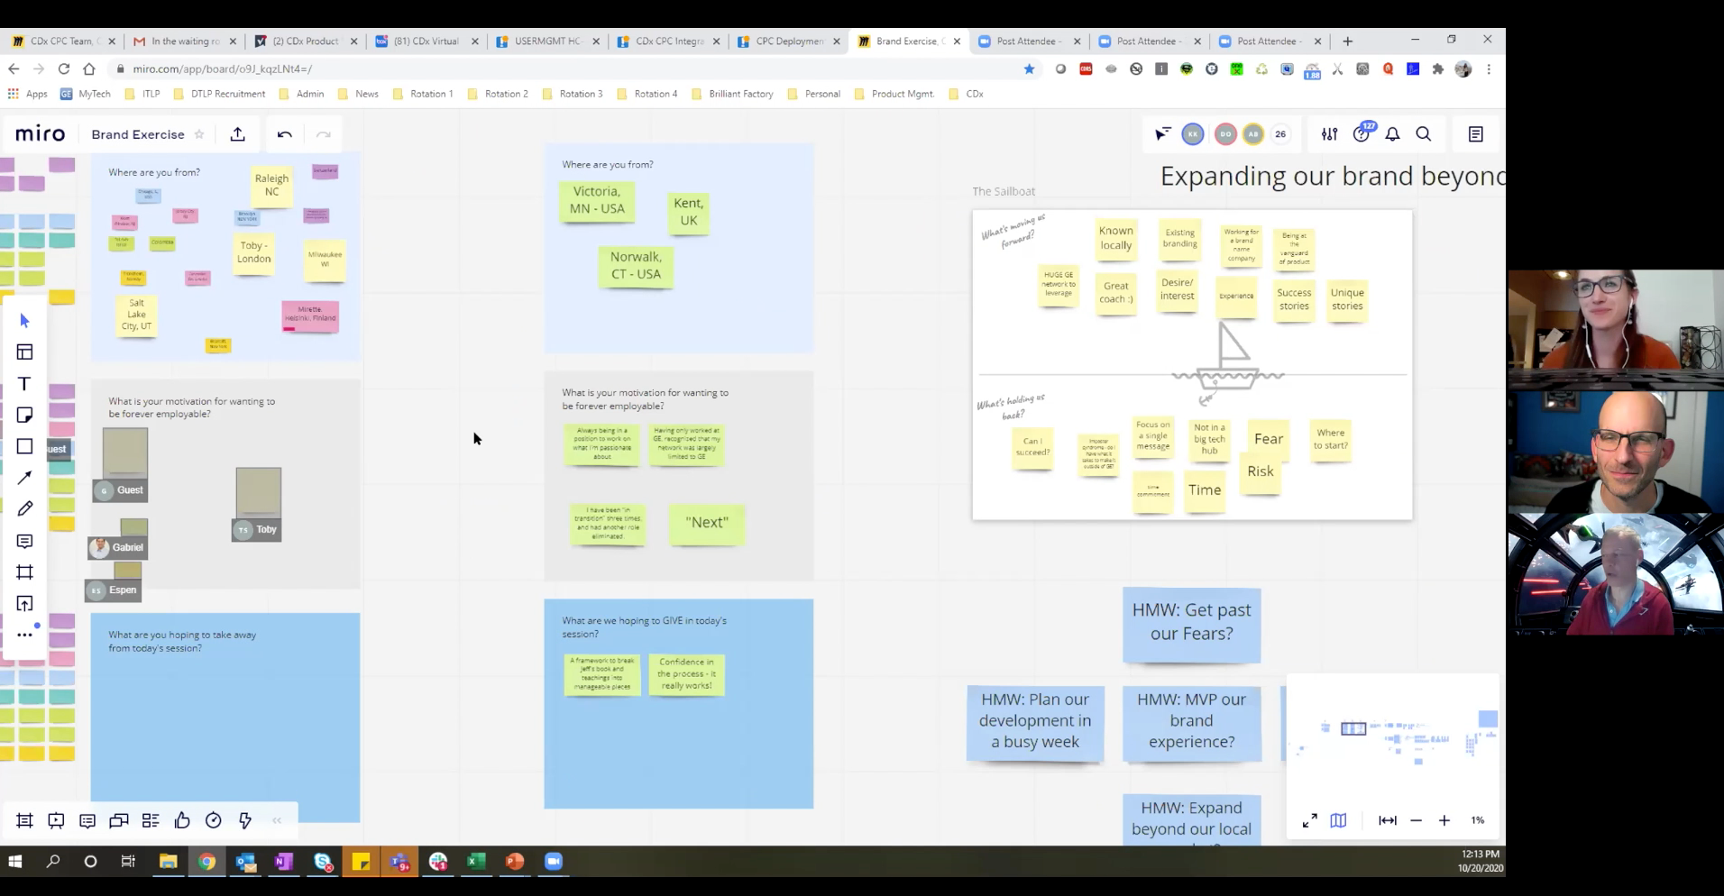1724x896 pixels.
Task: Select the Connection Line arrow tool
Action: [x=24, y=478]
